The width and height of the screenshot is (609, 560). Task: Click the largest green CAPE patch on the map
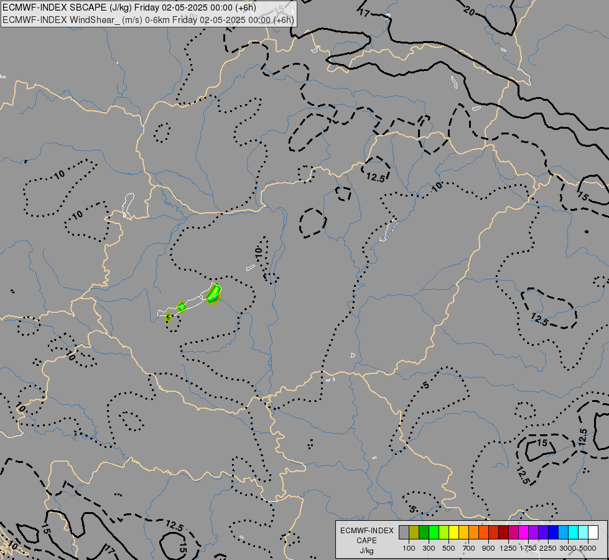[x=213, y=294]
